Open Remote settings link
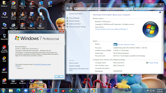This screenshot has width=166, height=93. coord(74,21)
